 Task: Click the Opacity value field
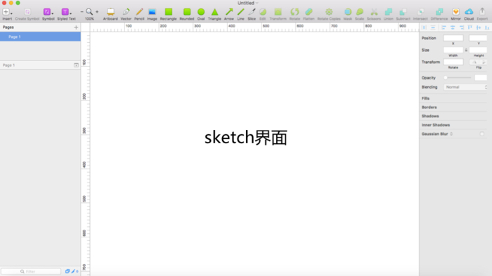pyautogui.click(x=481, y=78)
